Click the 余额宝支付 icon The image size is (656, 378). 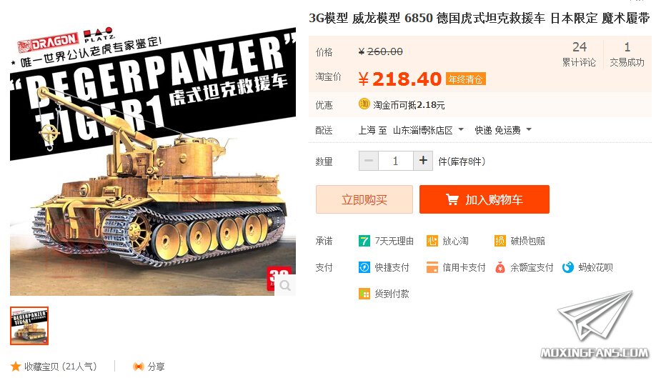click(x=500, y=267)
